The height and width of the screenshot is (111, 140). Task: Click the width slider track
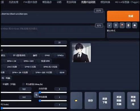pyautogui.click(x=16, y=92)
